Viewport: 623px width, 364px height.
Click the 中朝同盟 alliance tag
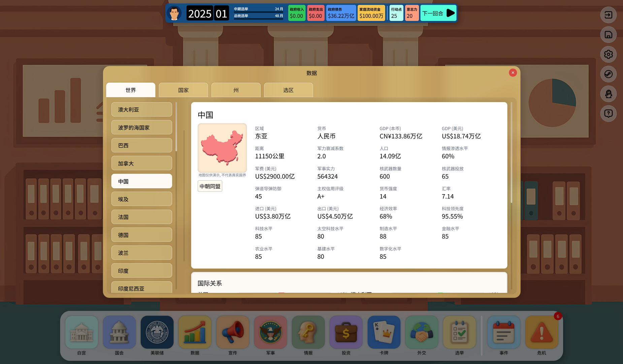pyautogui.click(x=210, y=186)
